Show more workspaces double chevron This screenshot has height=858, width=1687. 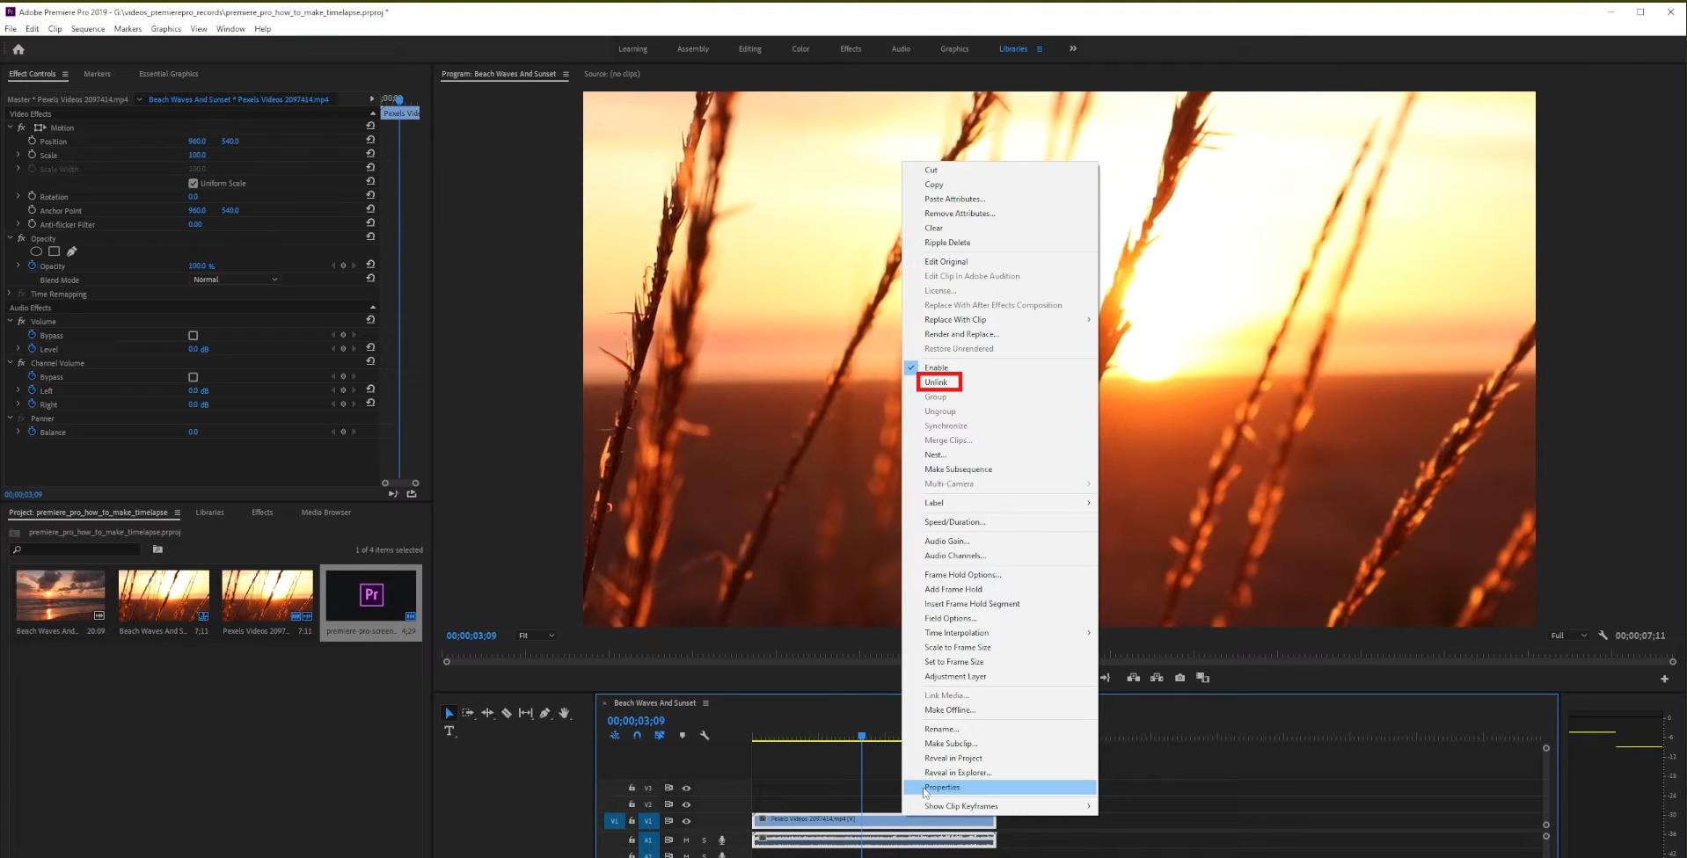[x=1073, y=48]
